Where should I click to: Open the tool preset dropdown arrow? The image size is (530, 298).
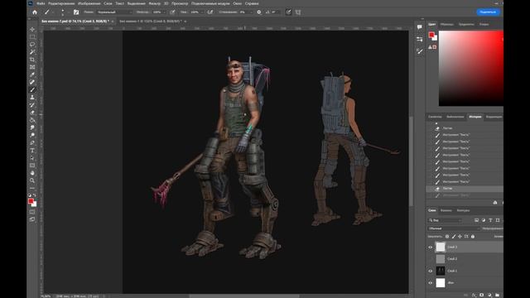pyautogui.click(x=53, y=12)
